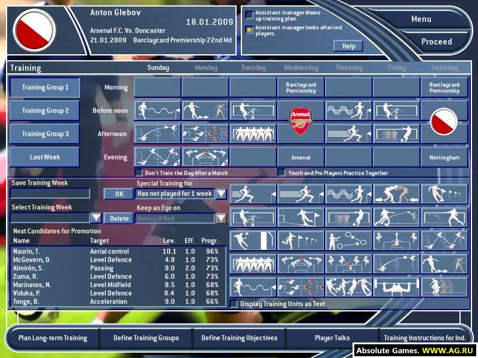478x358 pixels.
Task: Select the heading pendulum training unit
Action: click(253, 240)
